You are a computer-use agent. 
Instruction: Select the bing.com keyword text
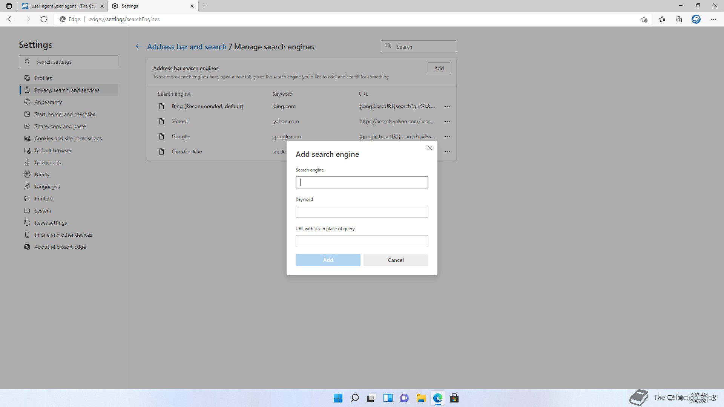tap(284, 106)
